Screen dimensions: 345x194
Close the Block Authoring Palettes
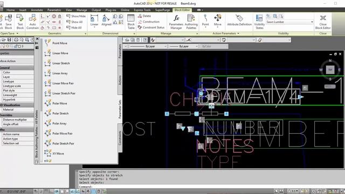pyautogui.click(x=37, y=39)
